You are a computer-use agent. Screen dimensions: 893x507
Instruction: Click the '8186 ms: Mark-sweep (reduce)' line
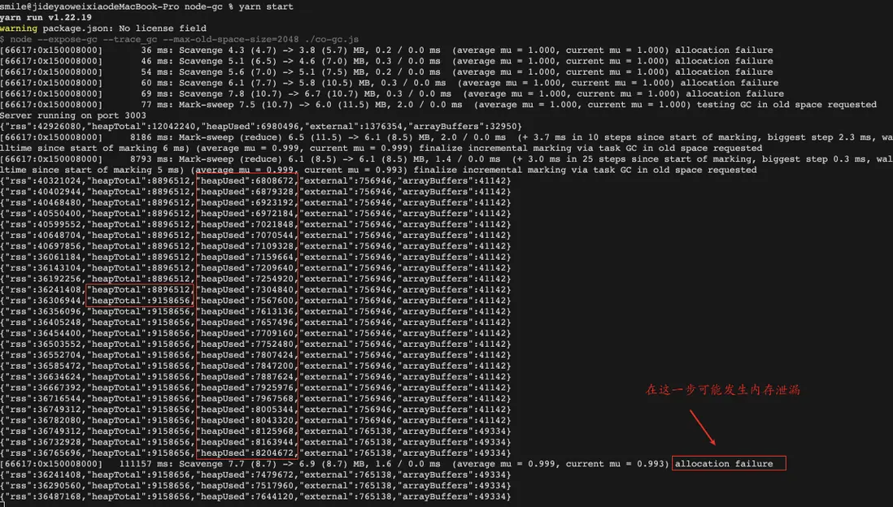446,137
